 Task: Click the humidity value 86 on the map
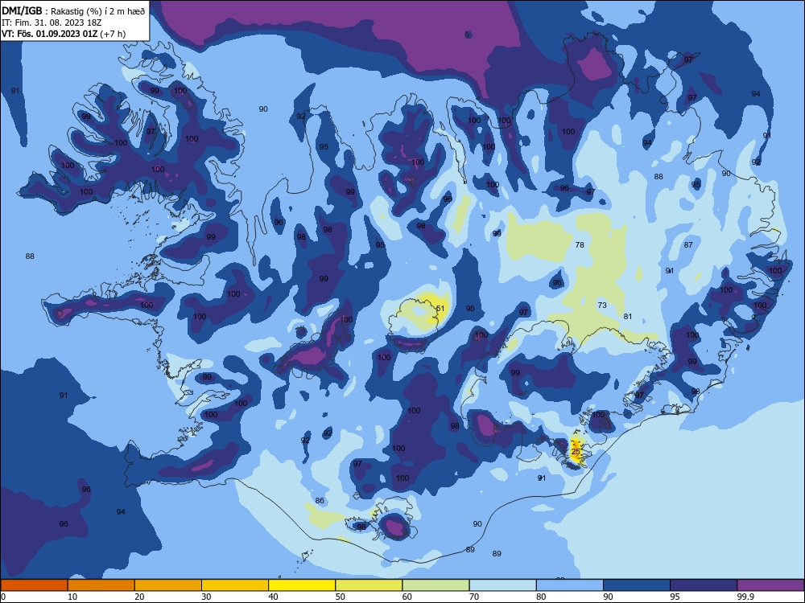[320, 500]
